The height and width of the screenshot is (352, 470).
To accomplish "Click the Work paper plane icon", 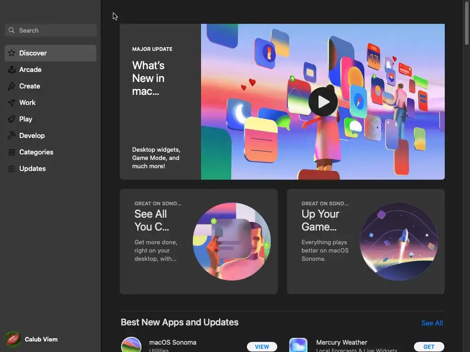I will click(11, 103).
